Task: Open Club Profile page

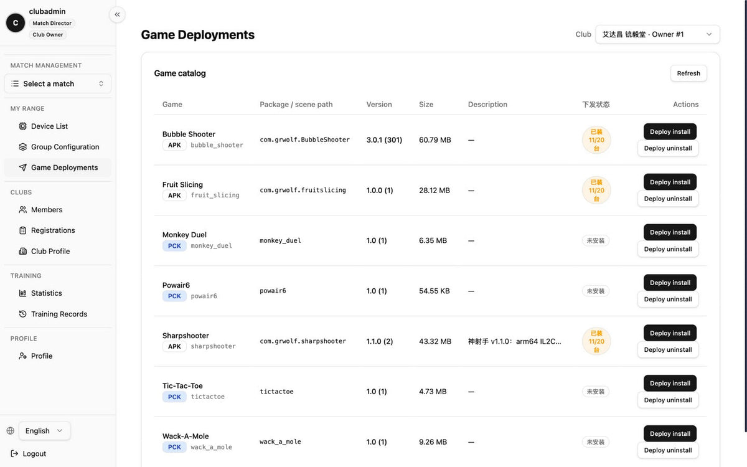Action: (x=58, y=252)
